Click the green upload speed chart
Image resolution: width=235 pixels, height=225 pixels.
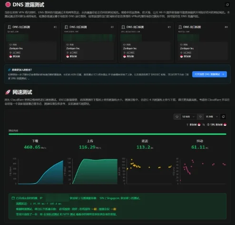coord(95,171)
